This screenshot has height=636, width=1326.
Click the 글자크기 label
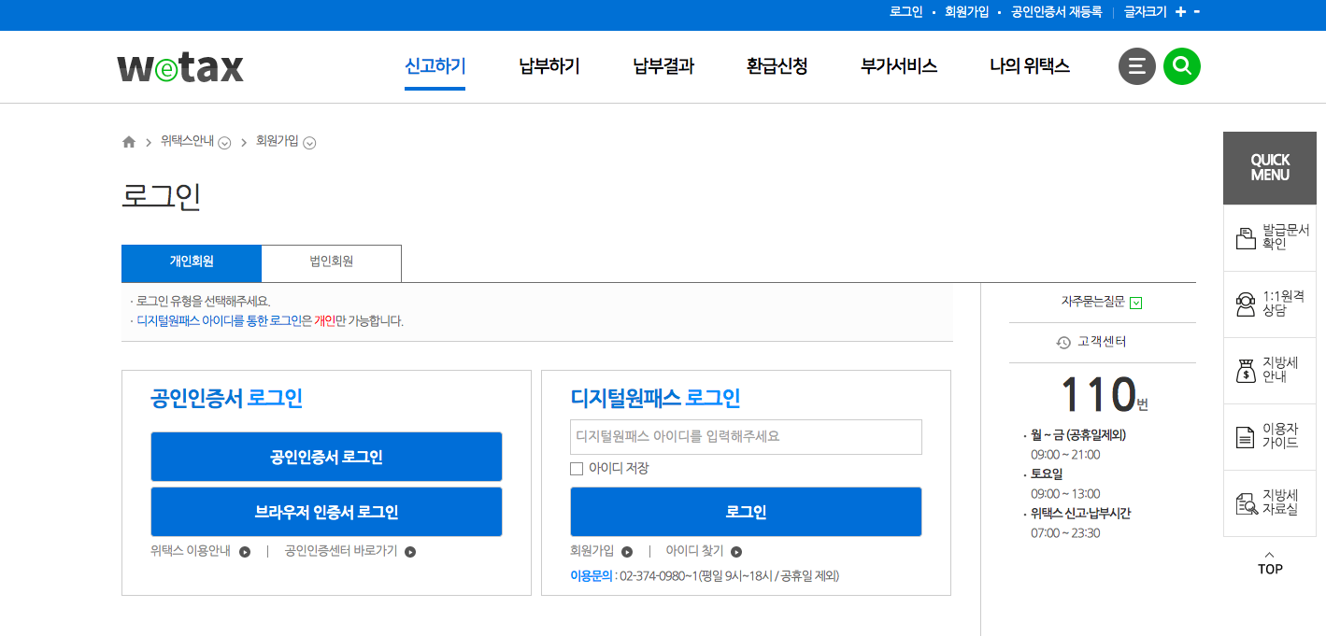pyautogui.click(x=1146, y=12)
